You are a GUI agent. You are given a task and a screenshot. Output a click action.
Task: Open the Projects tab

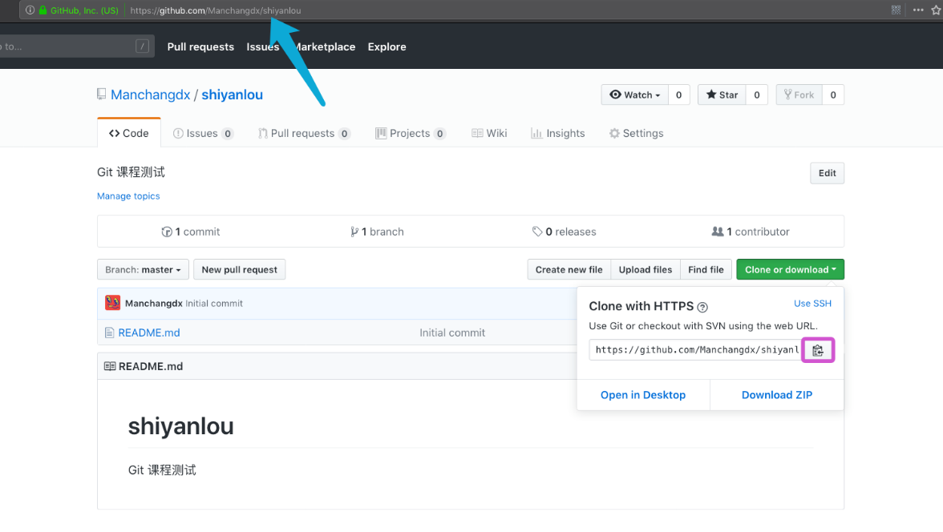click(x=411, y=134)
